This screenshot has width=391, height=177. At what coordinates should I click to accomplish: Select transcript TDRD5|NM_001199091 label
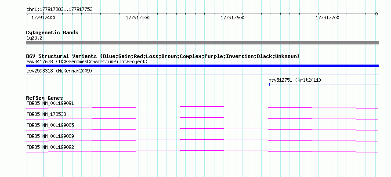50,104
